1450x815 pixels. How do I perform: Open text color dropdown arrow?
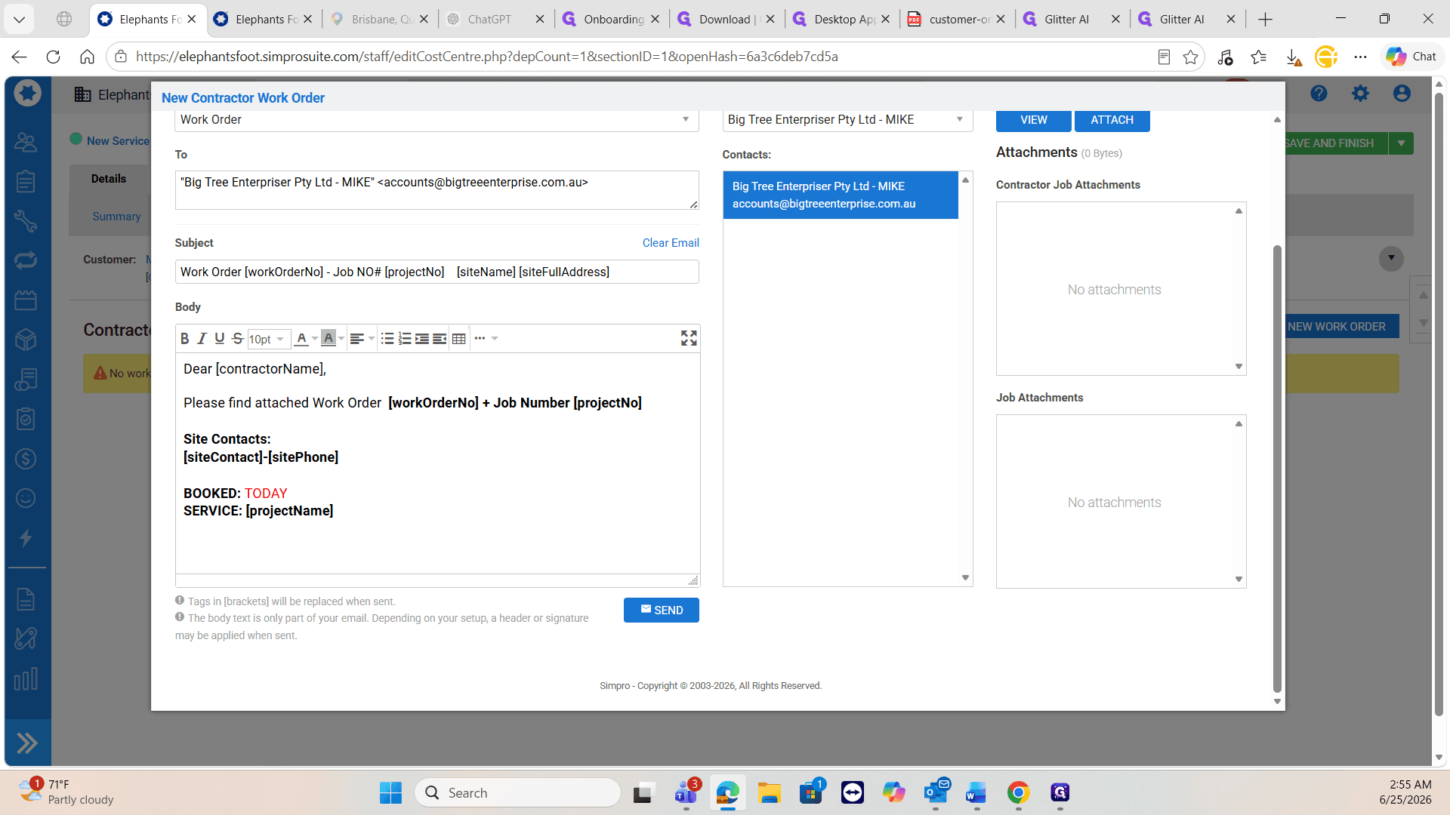[x=315, y=339]
